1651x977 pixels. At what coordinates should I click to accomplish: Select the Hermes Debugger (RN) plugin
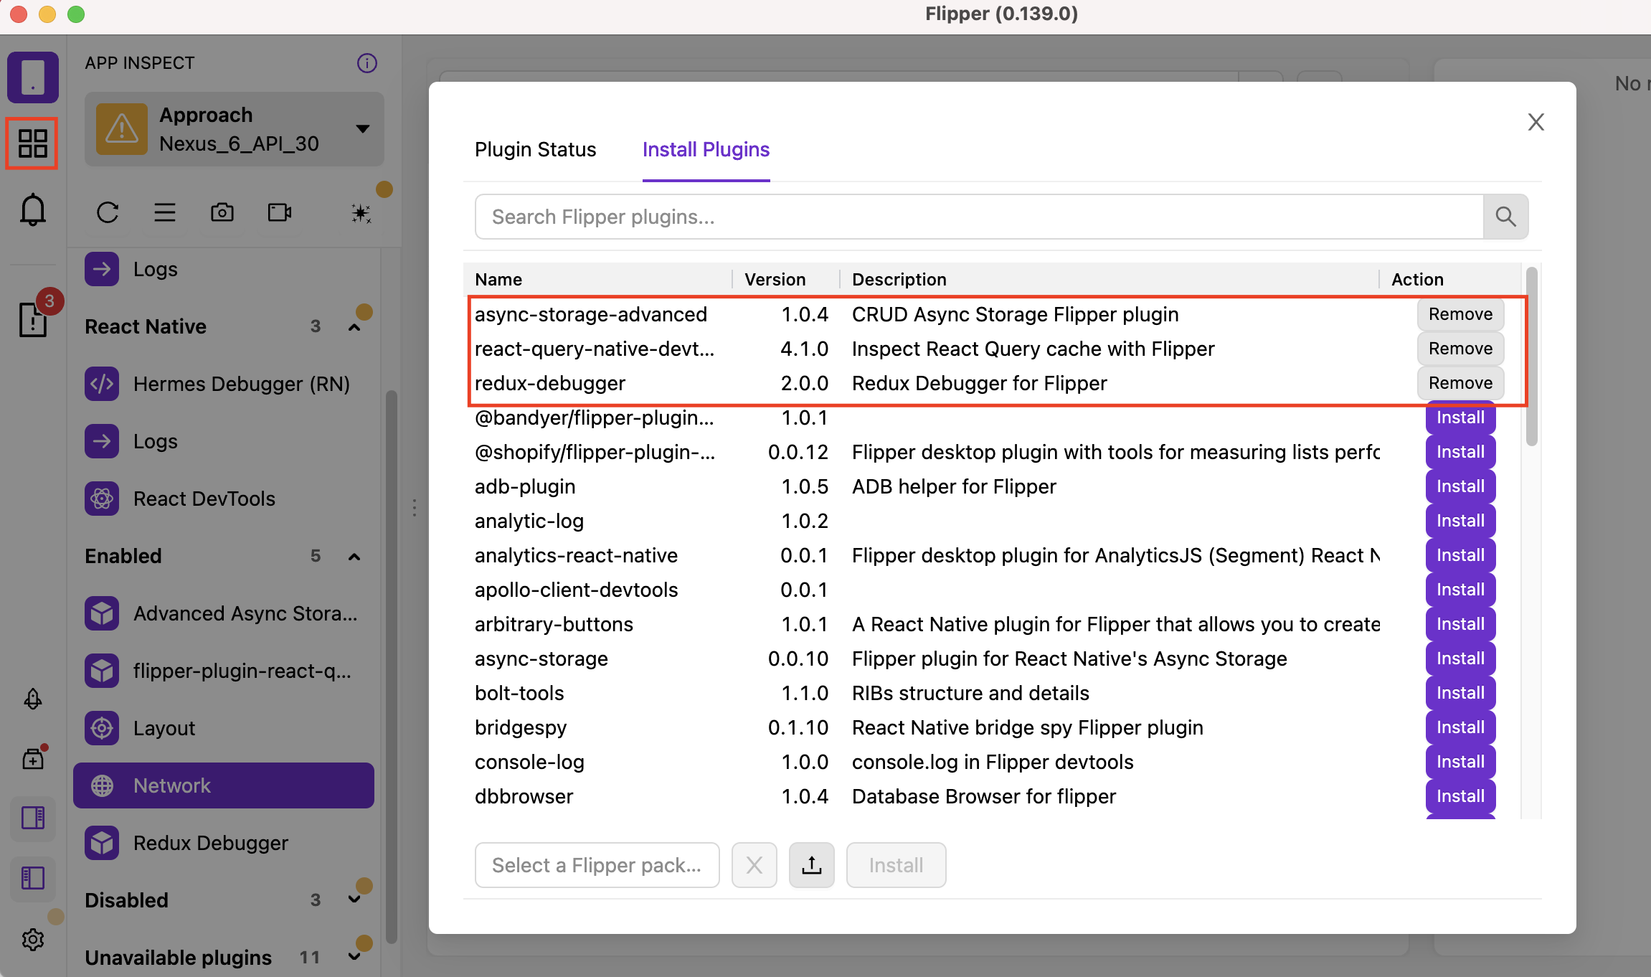click(x=242, y=384)
